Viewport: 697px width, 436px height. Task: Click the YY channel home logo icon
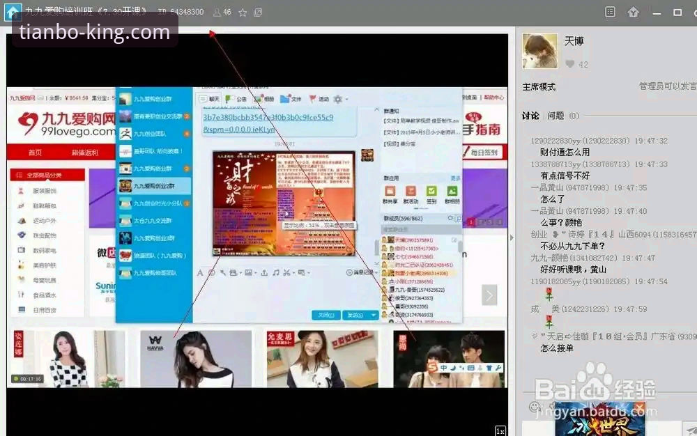click(12, 12)
